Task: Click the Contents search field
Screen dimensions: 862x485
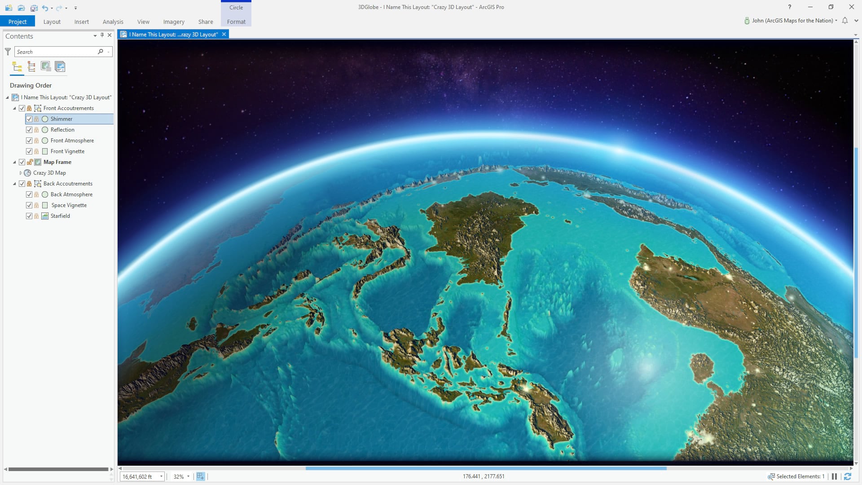Action: [56, 52]
